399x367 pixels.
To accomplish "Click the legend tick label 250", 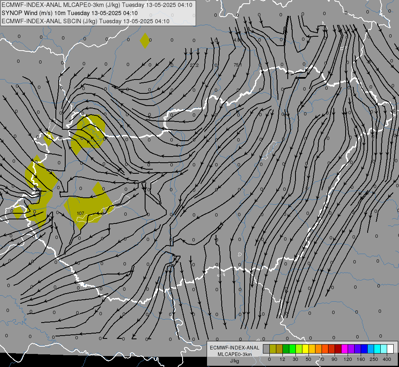I will coord(374,359).
